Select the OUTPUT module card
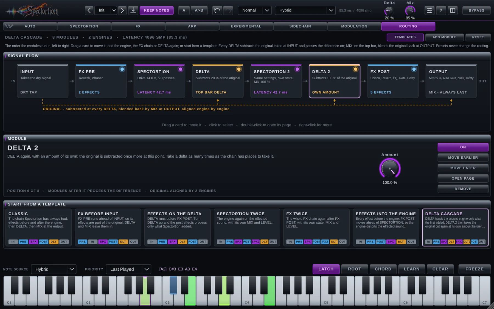The width and height of the screenshot is (494, 309). click(451, 81)
